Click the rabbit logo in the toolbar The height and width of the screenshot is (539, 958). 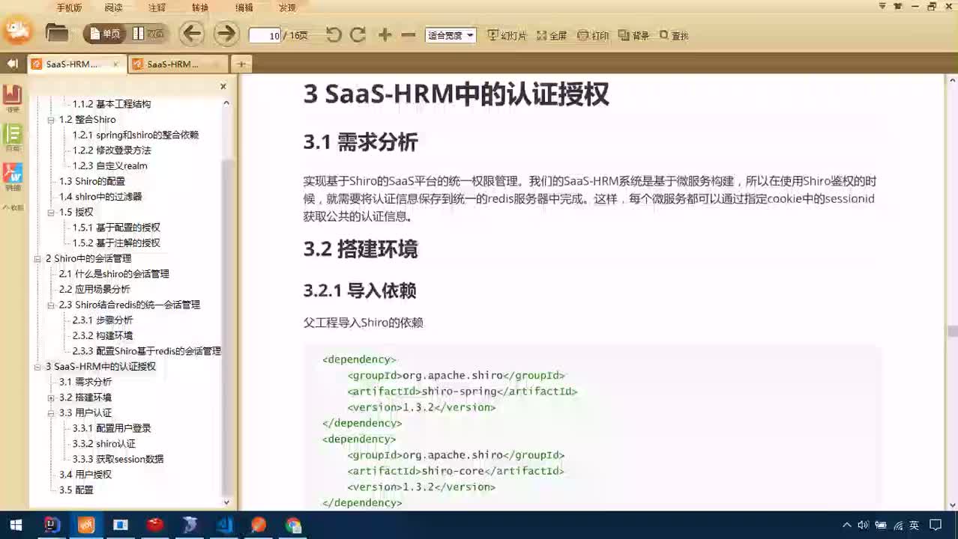pyautogui.click(x=16, y=31)
